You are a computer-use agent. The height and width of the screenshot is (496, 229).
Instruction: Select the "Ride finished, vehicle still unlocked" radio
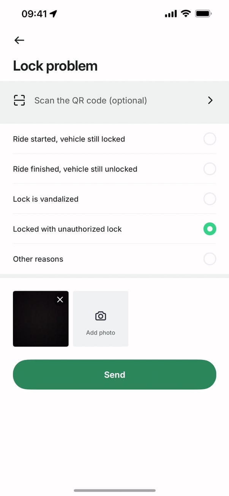(x=210, y=169)
